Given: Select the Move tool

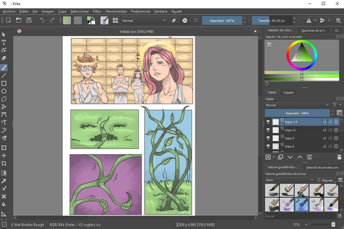Looking at the screenshot, I should pos(4,155).
